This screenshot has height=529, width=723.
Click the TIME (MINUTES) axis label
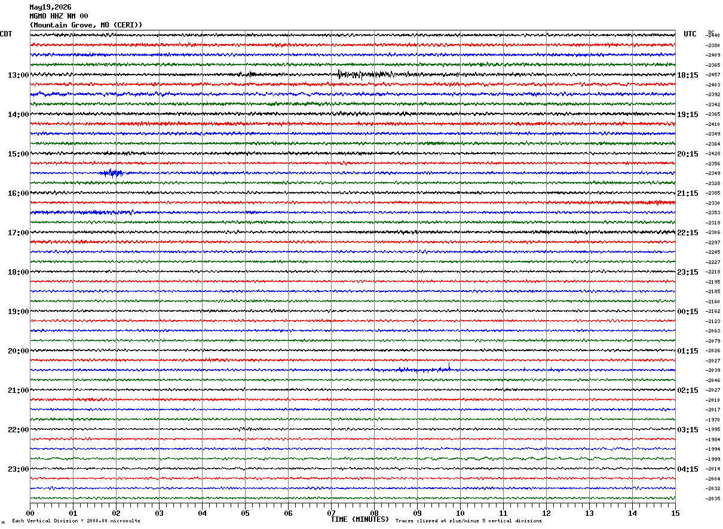tap(360, 519)
